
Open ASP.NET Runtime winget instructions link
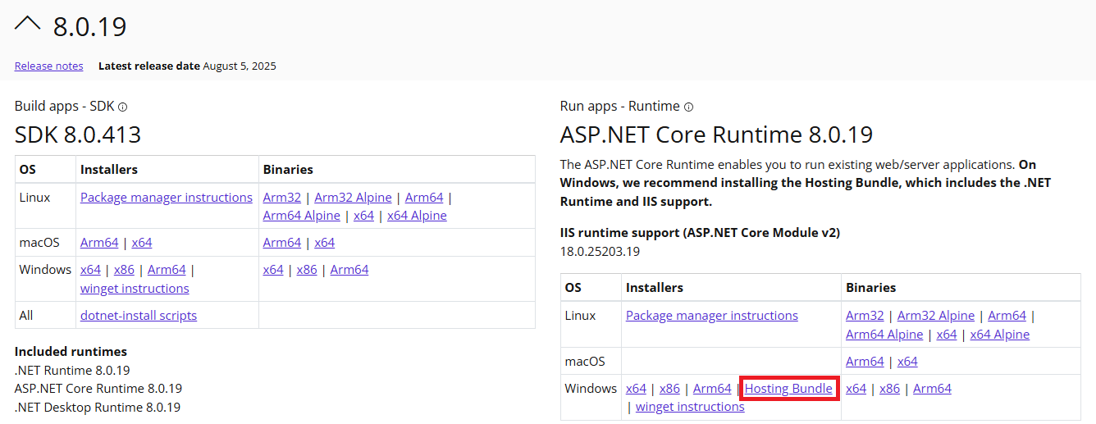tap(690, 407)
